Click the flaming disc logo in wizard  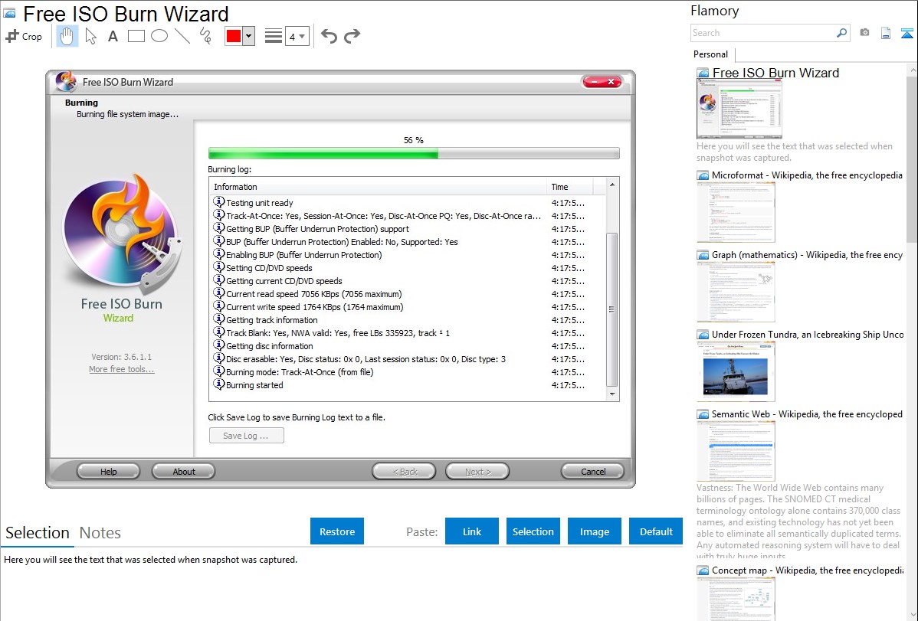122,233
